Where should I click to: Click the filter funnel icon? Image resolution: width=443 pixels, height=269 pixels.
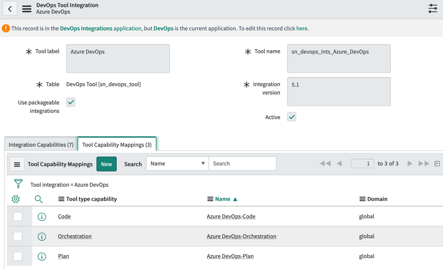(x=19, y=184)
